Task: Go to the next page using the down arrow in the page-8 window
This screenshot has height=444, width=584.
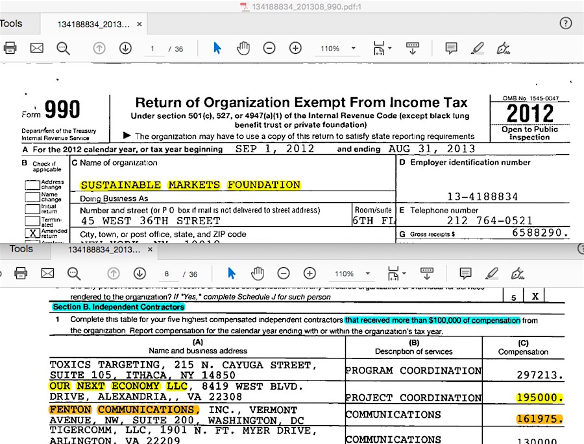Action: click(140, 274)
